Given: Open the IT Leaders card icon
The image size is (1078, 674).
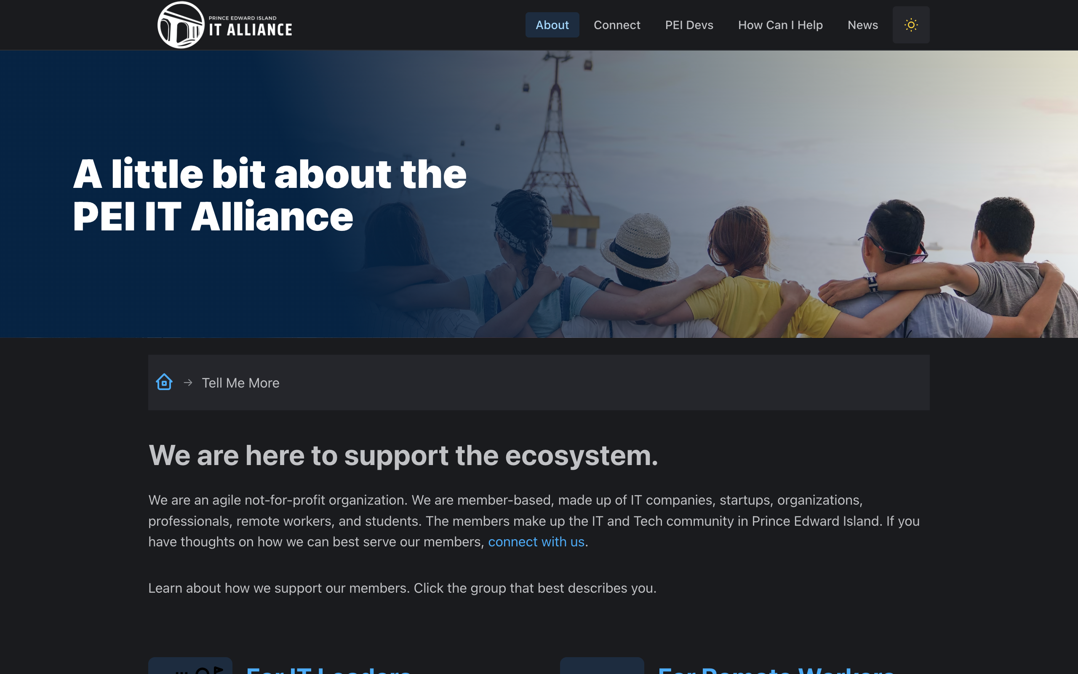Looking at the screenshot, I should 190,666.
